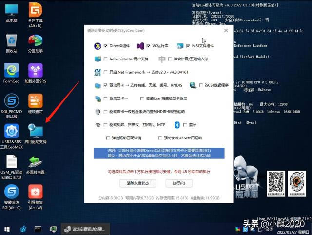Click the Bluetooth logo icon

pos(177,125)
